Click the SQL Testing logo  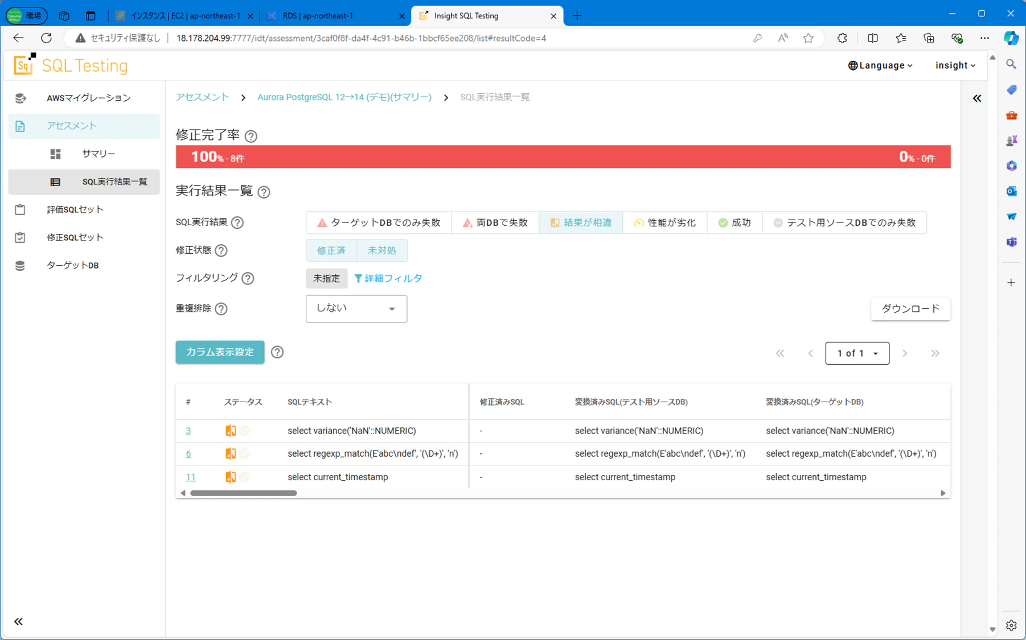click(71, 65)
